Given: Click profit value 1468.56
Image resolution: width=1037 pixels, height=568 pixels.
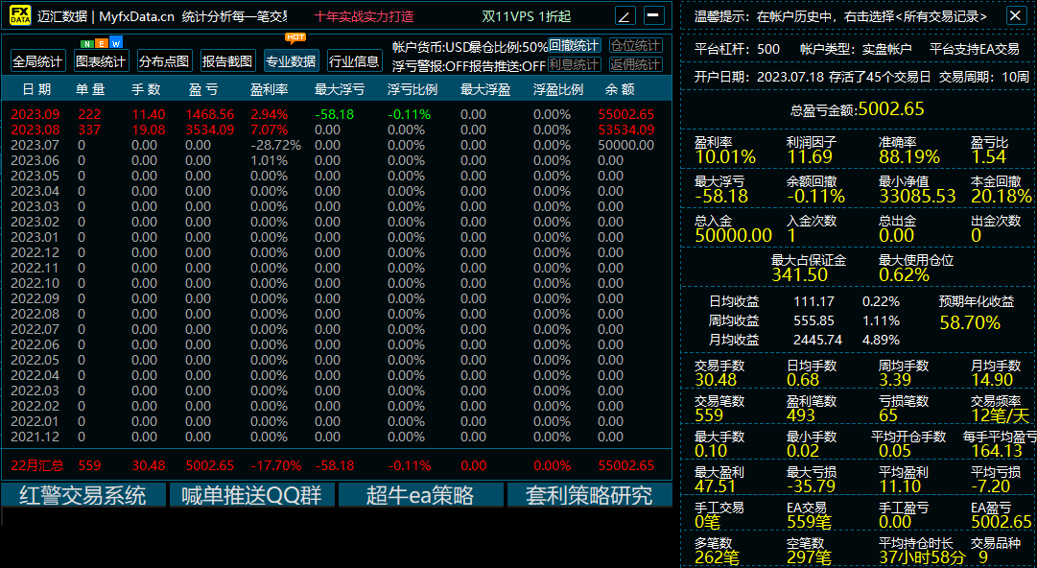Looking at the screenshot, I should 210,114.
